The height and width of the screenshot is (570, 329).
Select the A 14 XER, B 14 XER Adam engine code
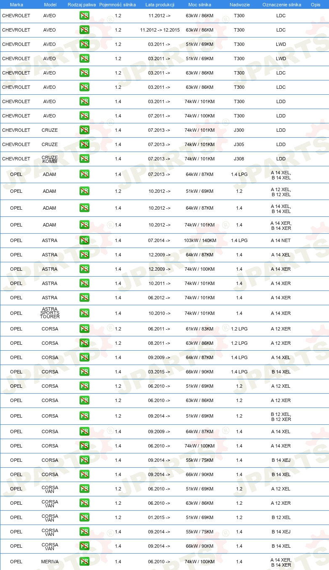coord(281,226)
